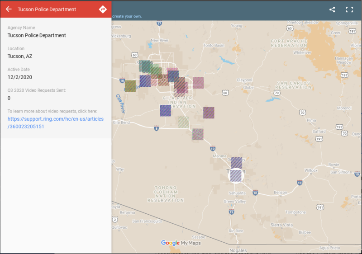This screenshot has height=254, width=362.
Task: Click the Tombstone label on map
Action: 295,212
